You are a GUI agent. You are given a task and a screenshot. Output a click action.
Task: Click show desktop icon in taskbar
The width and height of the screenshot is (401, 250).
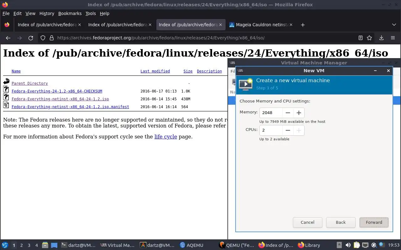coord(54,245)
